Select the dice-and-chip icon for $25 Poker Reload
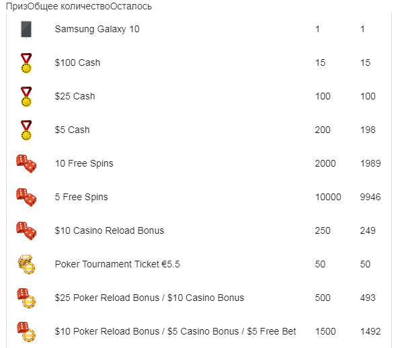Screen dimensions: 400x348 point(26,298)
